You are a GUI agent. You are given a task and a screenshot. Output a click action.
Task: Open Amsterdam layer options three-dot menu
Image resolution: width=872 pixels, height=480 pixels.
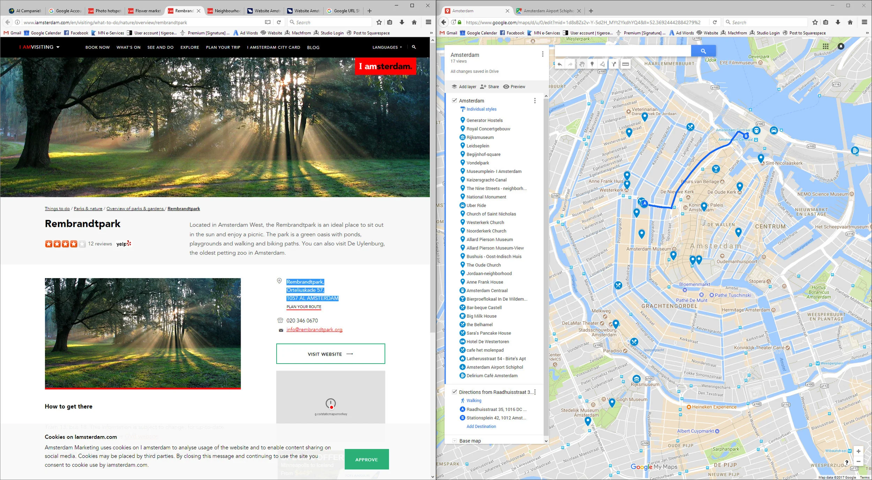[535, 101]
